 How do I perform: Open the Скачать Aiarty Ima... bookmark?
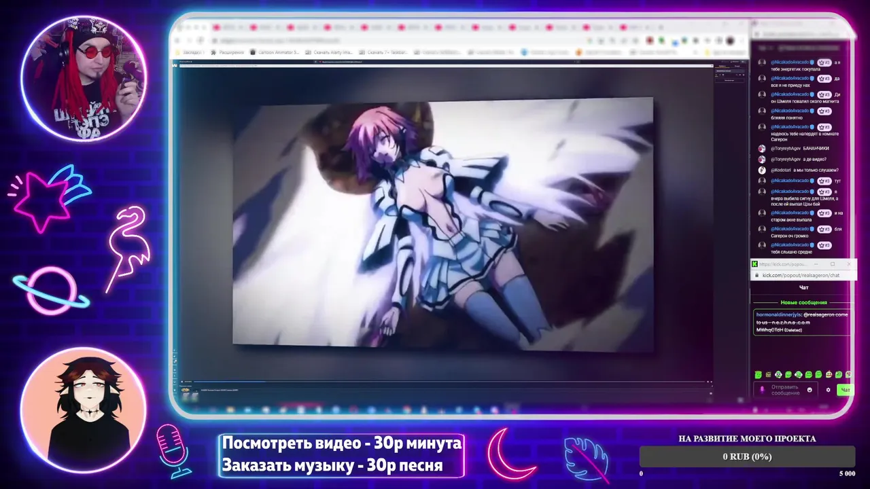pyautogui.click(x=329, y=52)
